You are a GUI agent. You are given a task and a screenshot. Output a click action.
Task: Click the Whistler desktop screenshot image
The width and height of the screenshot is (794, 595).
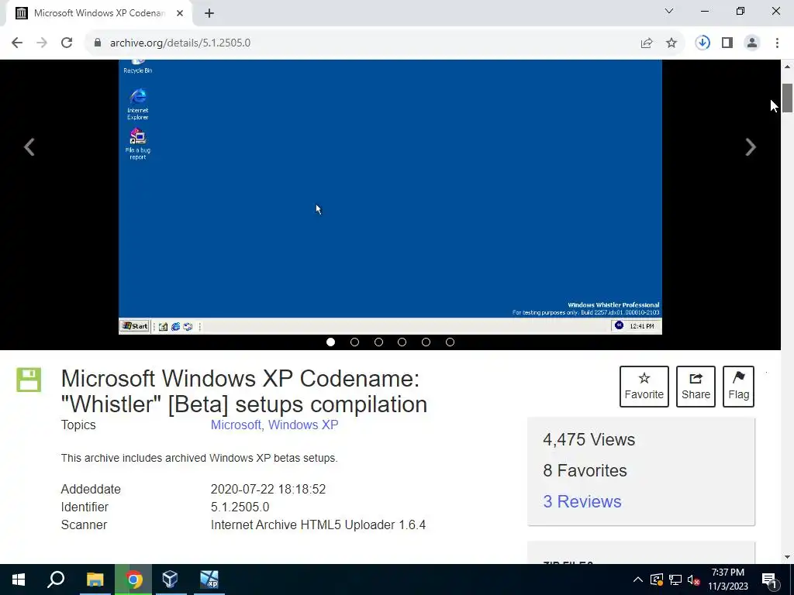coord(390,197)
